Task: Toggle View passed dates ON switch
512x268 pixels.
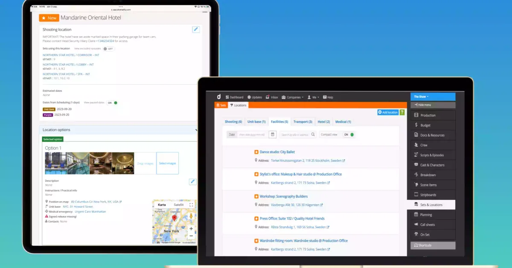Action: coord(112,103)
